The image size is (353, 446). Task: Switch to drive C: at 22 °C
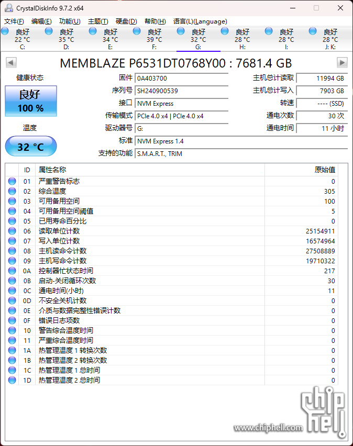point(22,39)
